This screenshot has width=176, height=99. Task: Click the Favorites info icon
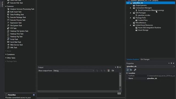34,95
